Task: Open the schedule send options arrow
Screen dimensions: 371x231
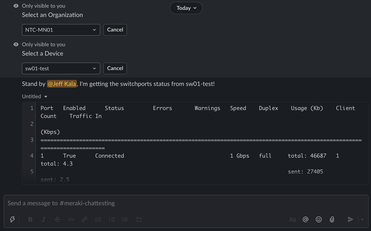Action: point(362,219)
